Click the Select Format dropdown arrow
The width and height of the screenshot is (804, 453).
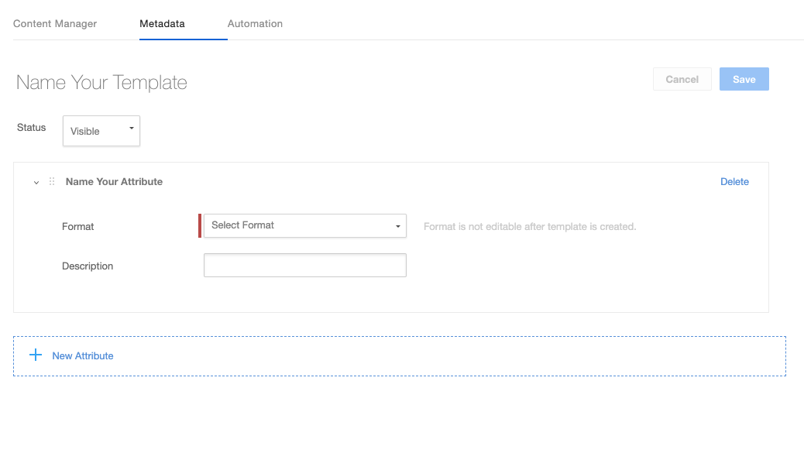[397, 226]
